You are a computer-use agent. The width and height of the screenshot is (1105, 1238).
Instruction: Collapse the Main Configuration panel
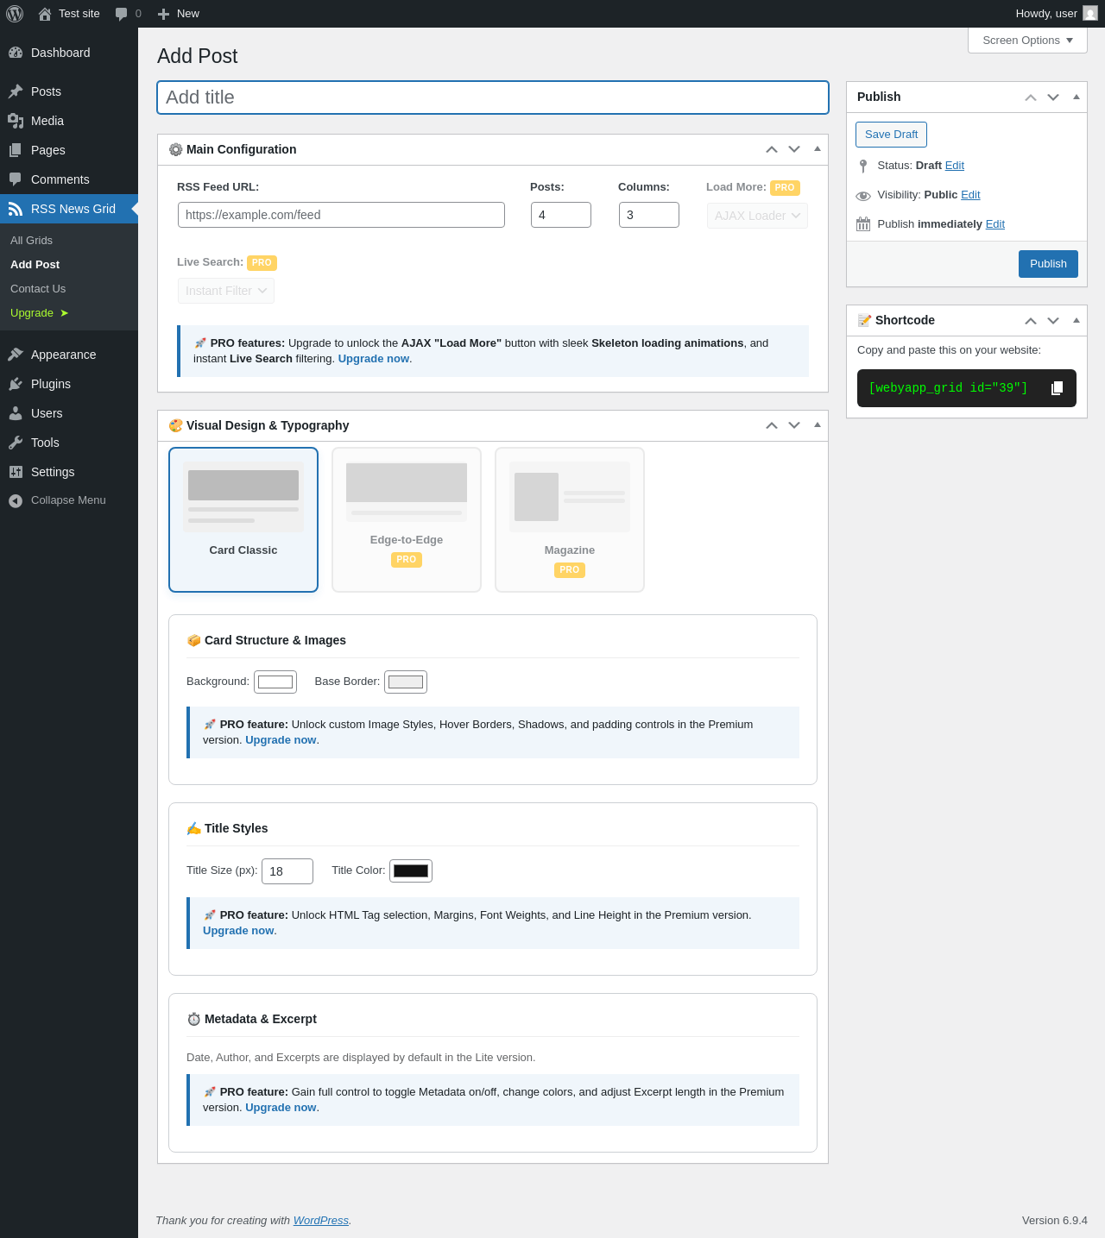(818, 149)
